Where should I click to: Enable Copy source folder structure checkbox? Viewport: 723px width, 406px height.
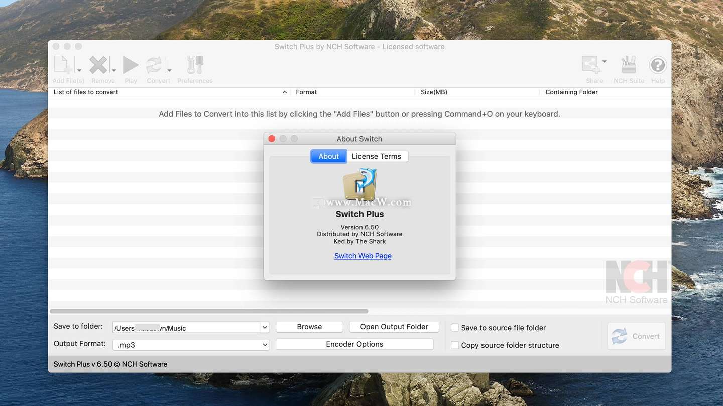pyautogui.click(x=455, y=345)
